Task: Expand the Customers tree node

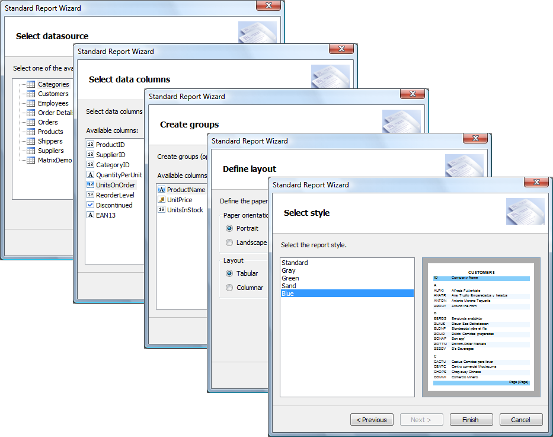Action: [x=53, y=94]
